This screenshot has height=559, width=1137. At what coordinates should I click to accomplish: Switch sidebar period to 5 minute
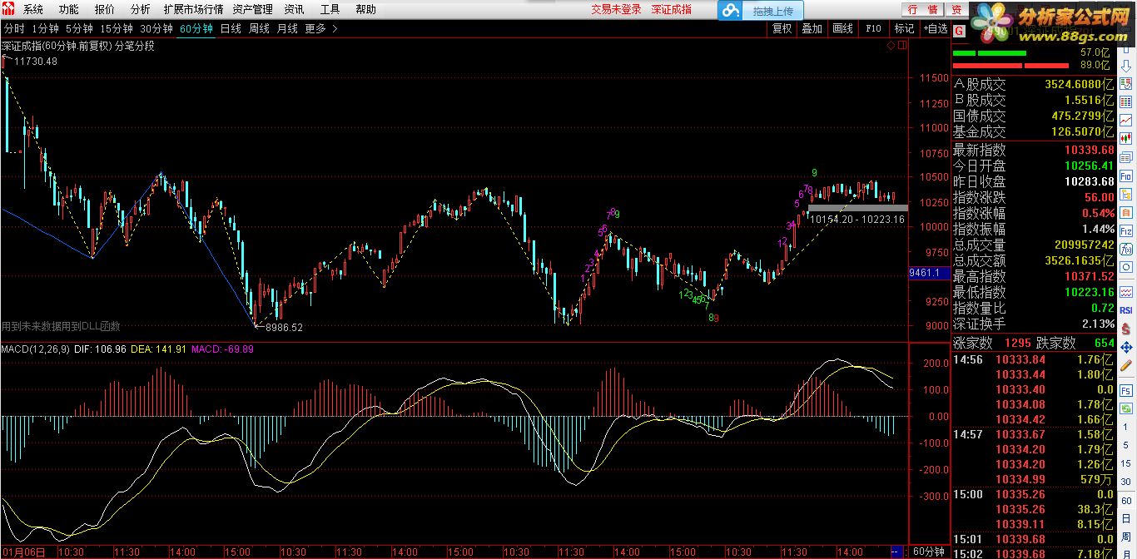[x=1125, y=445]
